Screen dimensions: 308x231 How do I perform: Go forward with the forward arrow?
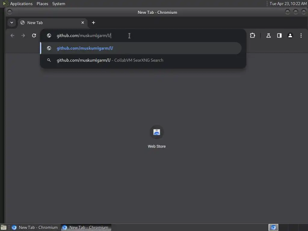click(23, 35)
